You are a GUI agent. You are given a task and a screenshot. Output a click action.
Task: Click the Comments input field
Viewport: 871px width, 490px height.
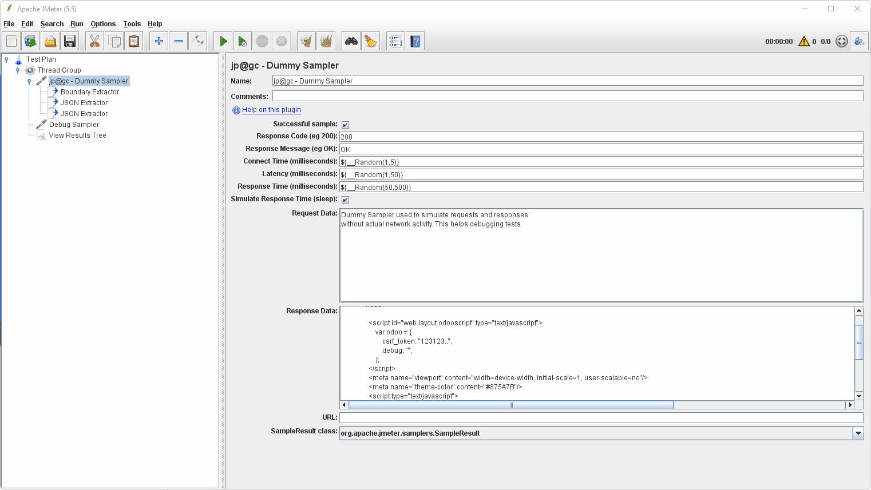[x=568, y=96]
